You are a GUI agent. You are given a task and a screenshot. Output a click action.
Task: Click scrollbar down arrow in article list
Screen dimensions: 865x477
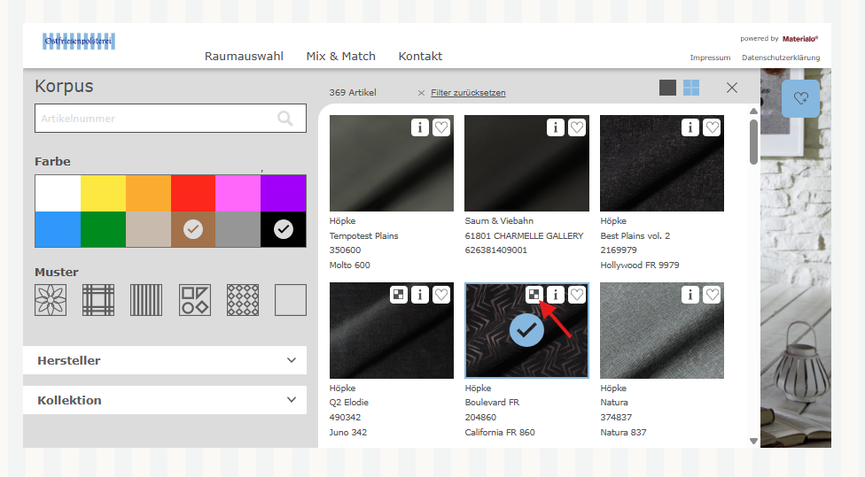[x=753, y=441]
